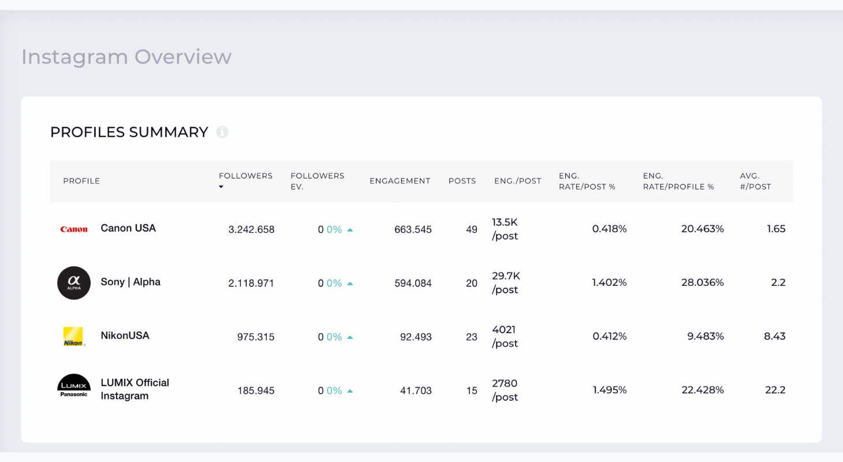Click engagement value 663.545

413,230
